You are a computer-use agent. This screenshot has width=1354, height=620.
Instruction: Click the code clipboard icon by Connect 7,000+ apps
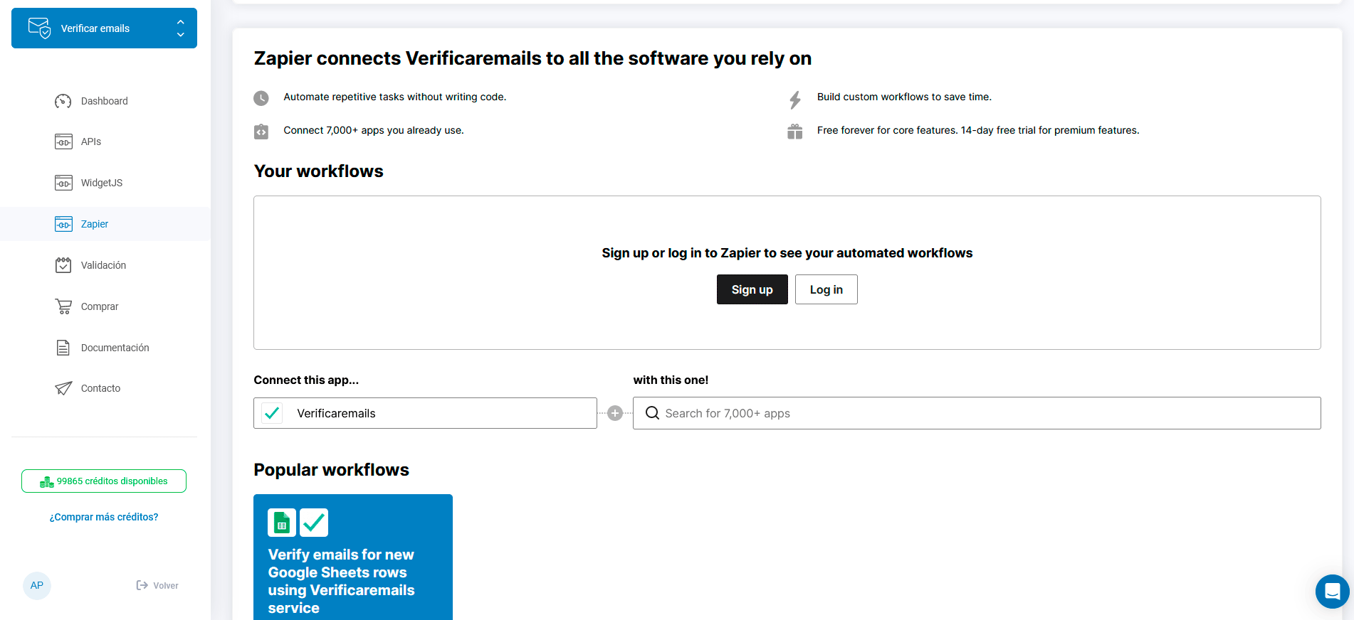click(x=261, y=132)
